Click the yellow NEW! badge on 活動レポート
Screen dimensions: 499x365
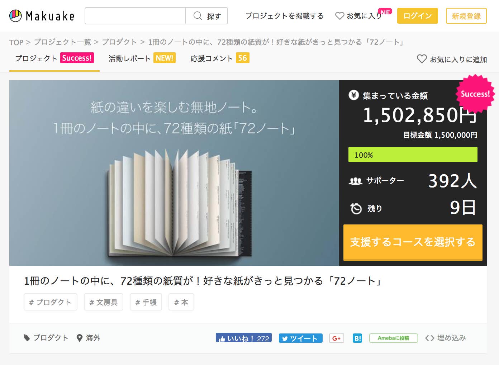tap(165, 58)
